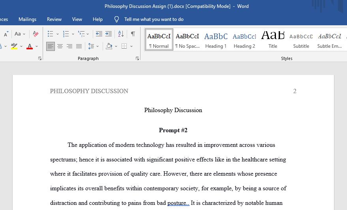Open the Mailings tab
Viewport: 347px width, 210px height.
click(x=28, y=19)
